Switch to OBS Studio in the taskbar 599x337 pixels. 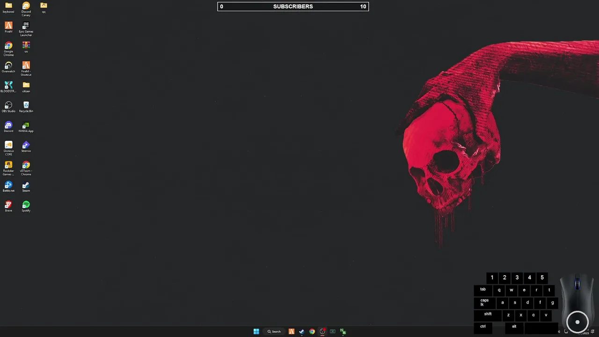tap(322, 331)
